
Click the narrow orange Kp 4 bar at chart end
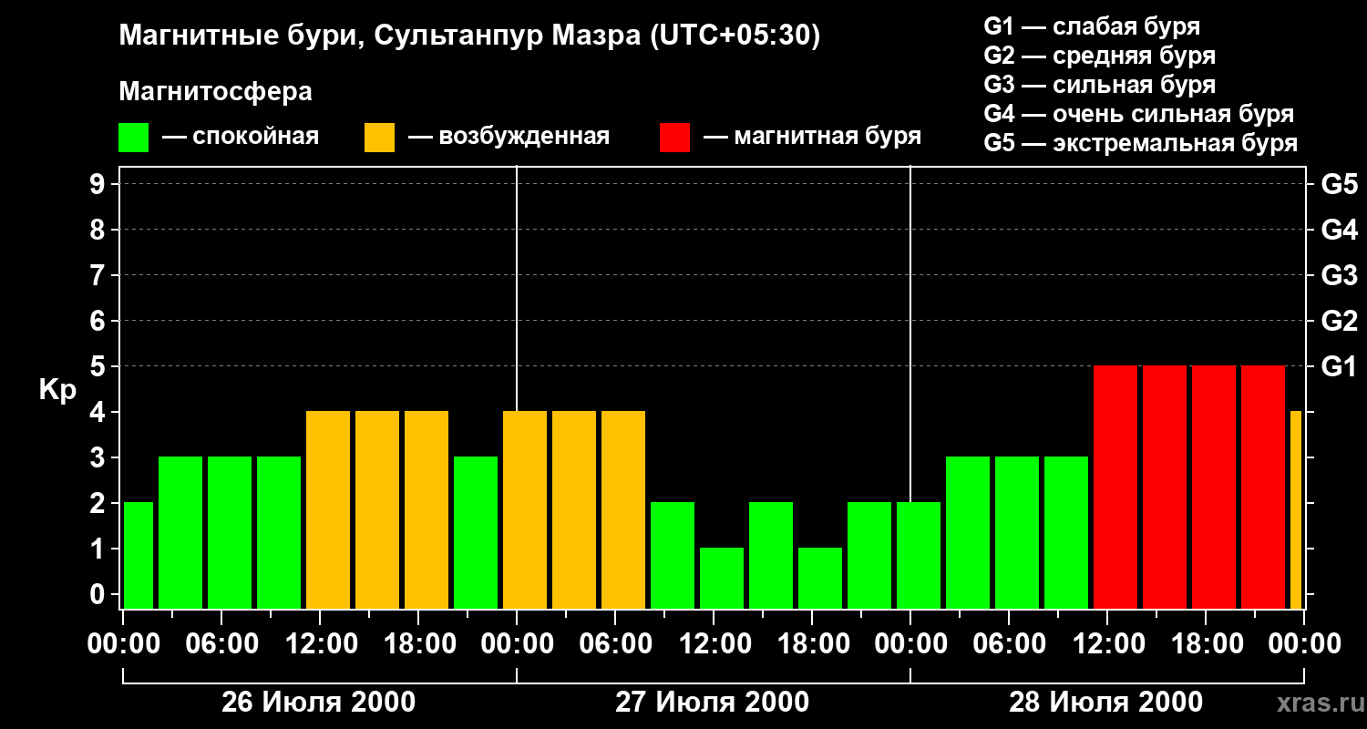coord(1296,509)
